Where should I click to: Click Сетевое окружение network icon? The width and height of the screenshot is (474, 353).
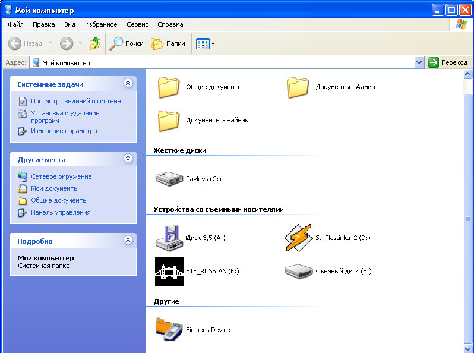[23, 176]
